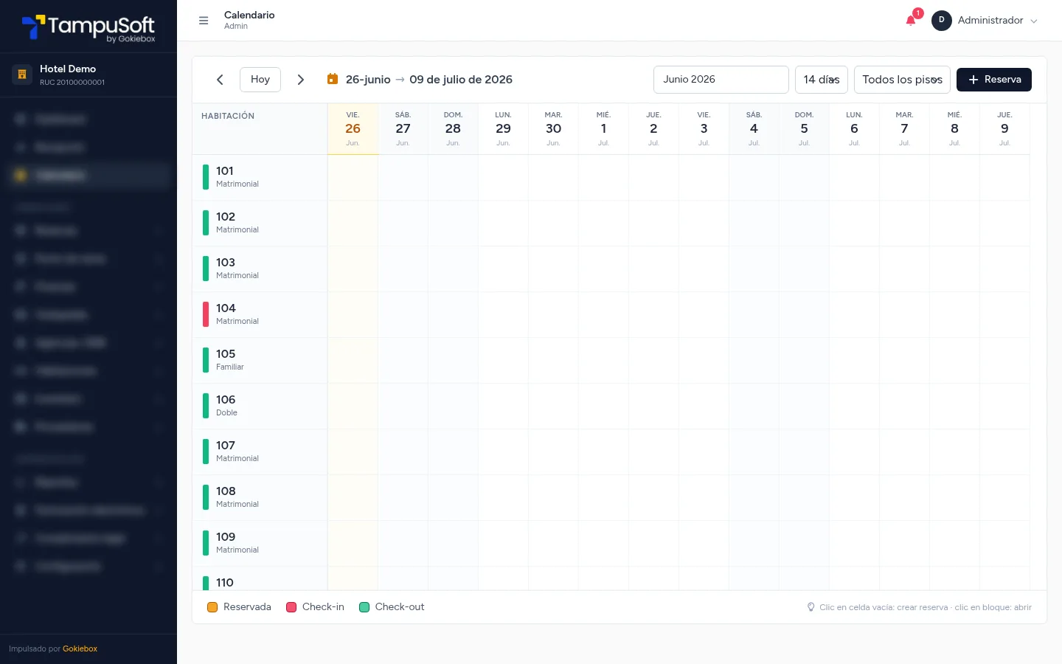Create reservation in room 105 cell for MIÉ. 1 Jul.
Viewport: 1062px width, 664px height.
click(603, 360)
